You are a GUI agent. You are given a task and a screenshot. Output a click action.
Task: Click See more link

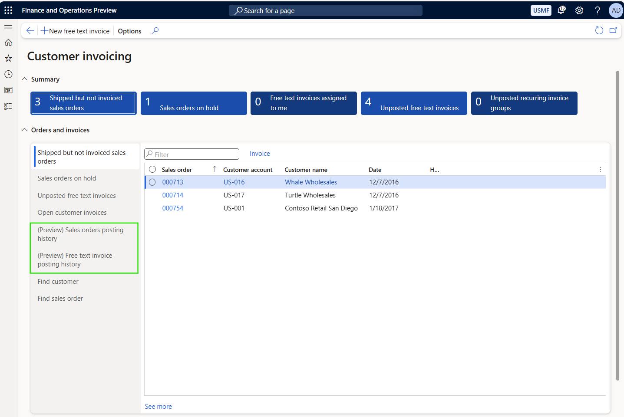tap(158, 407)
